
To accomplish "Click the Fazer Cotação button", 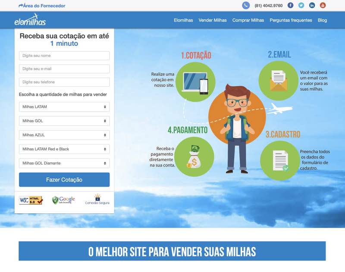I will click(64, 180).
